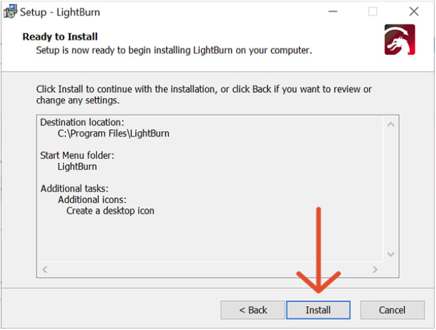Image resolution: width=436 pixels, height=330 pixels.
Task: Click the "Setup is now ready" subtitle text
Action: coord(174,50)
